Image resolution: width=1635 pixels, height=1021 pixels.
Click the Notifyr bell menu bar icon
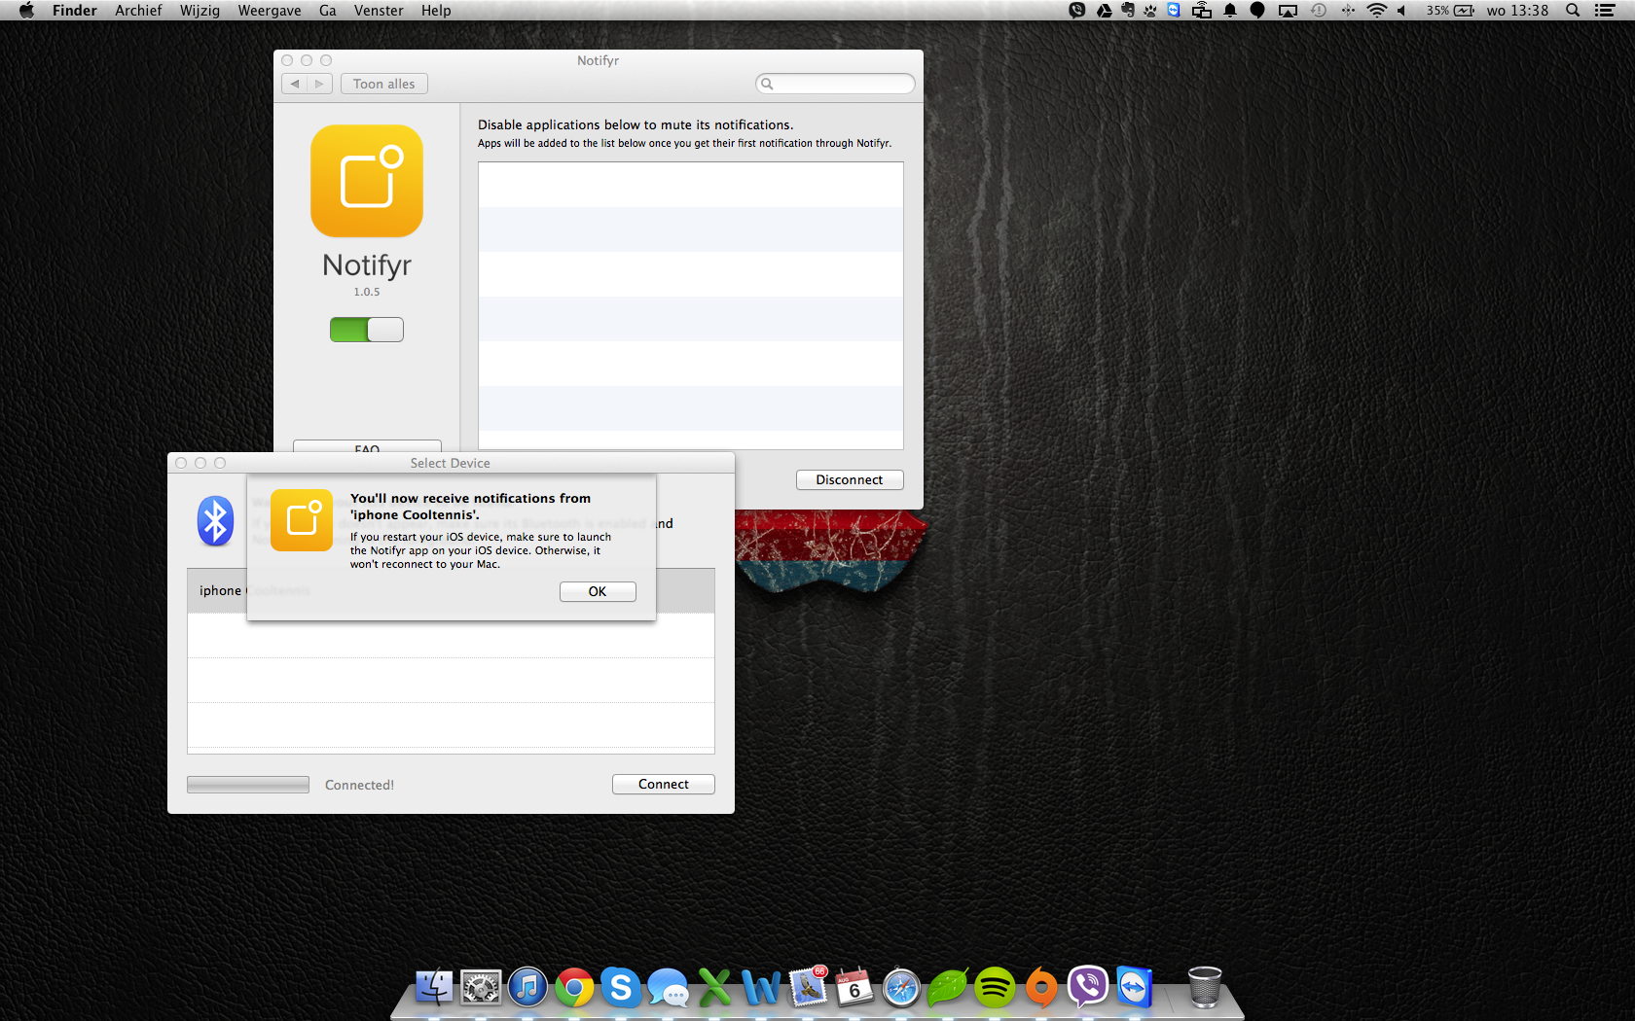(1230, 11)
